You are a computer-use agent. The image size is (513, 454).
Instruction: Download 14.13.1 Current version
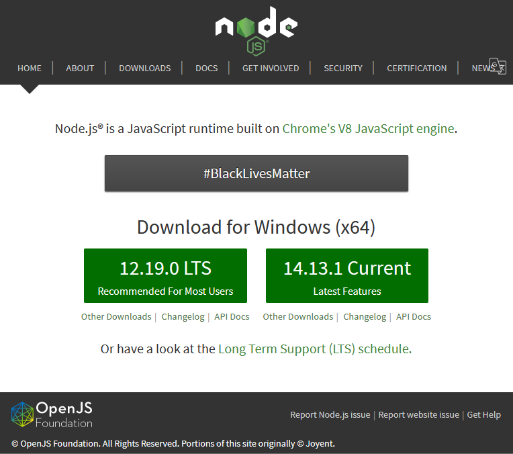[346, 275]
